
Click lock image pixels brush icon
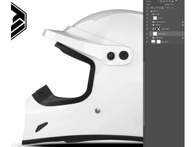point(155,8)
